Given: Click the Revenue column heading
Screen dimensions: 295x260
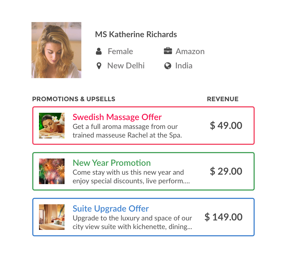Looking at the screenshot, I should [223, 99].
